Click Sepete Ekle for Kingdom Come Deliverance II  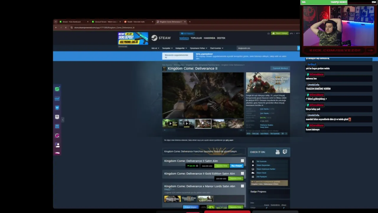pos(222,166)
